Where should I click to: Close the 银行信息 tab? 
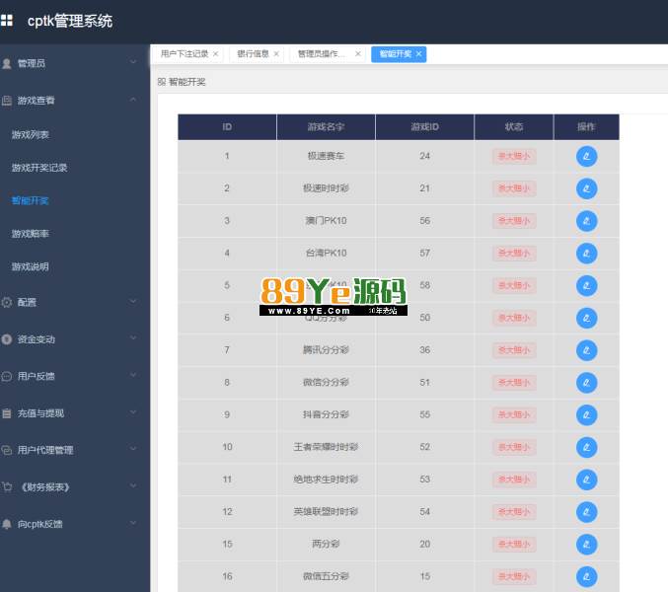(276, 54)
